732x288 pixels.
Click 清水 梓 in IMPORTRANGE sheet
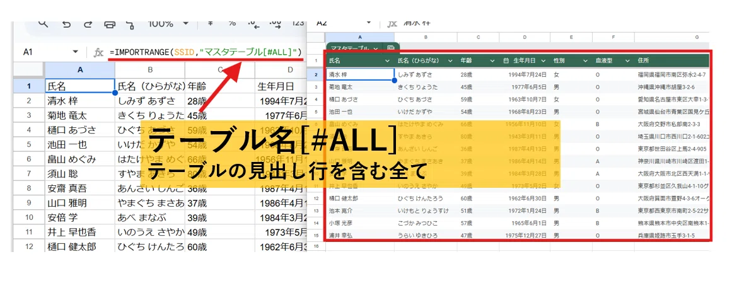(64, 101)
